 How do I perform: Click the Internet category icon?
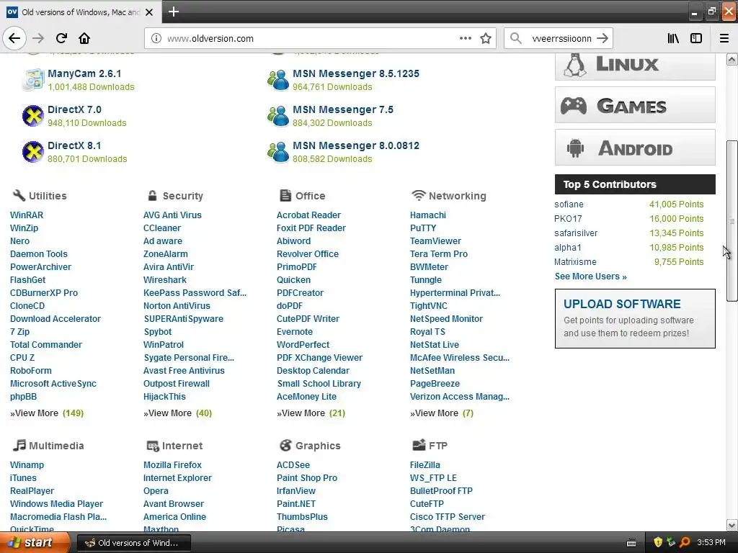tap(153, 446)
